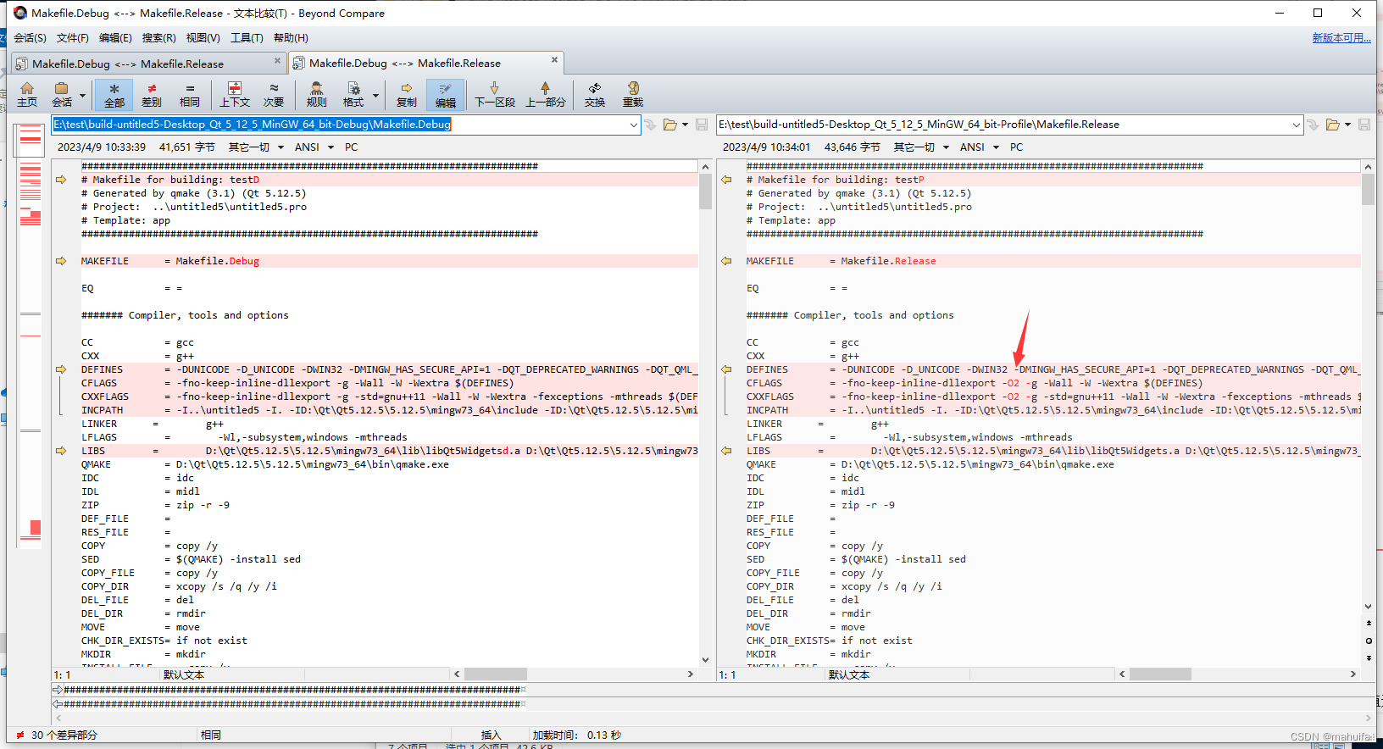Open the 视图(V) menu

click(203, 38)
